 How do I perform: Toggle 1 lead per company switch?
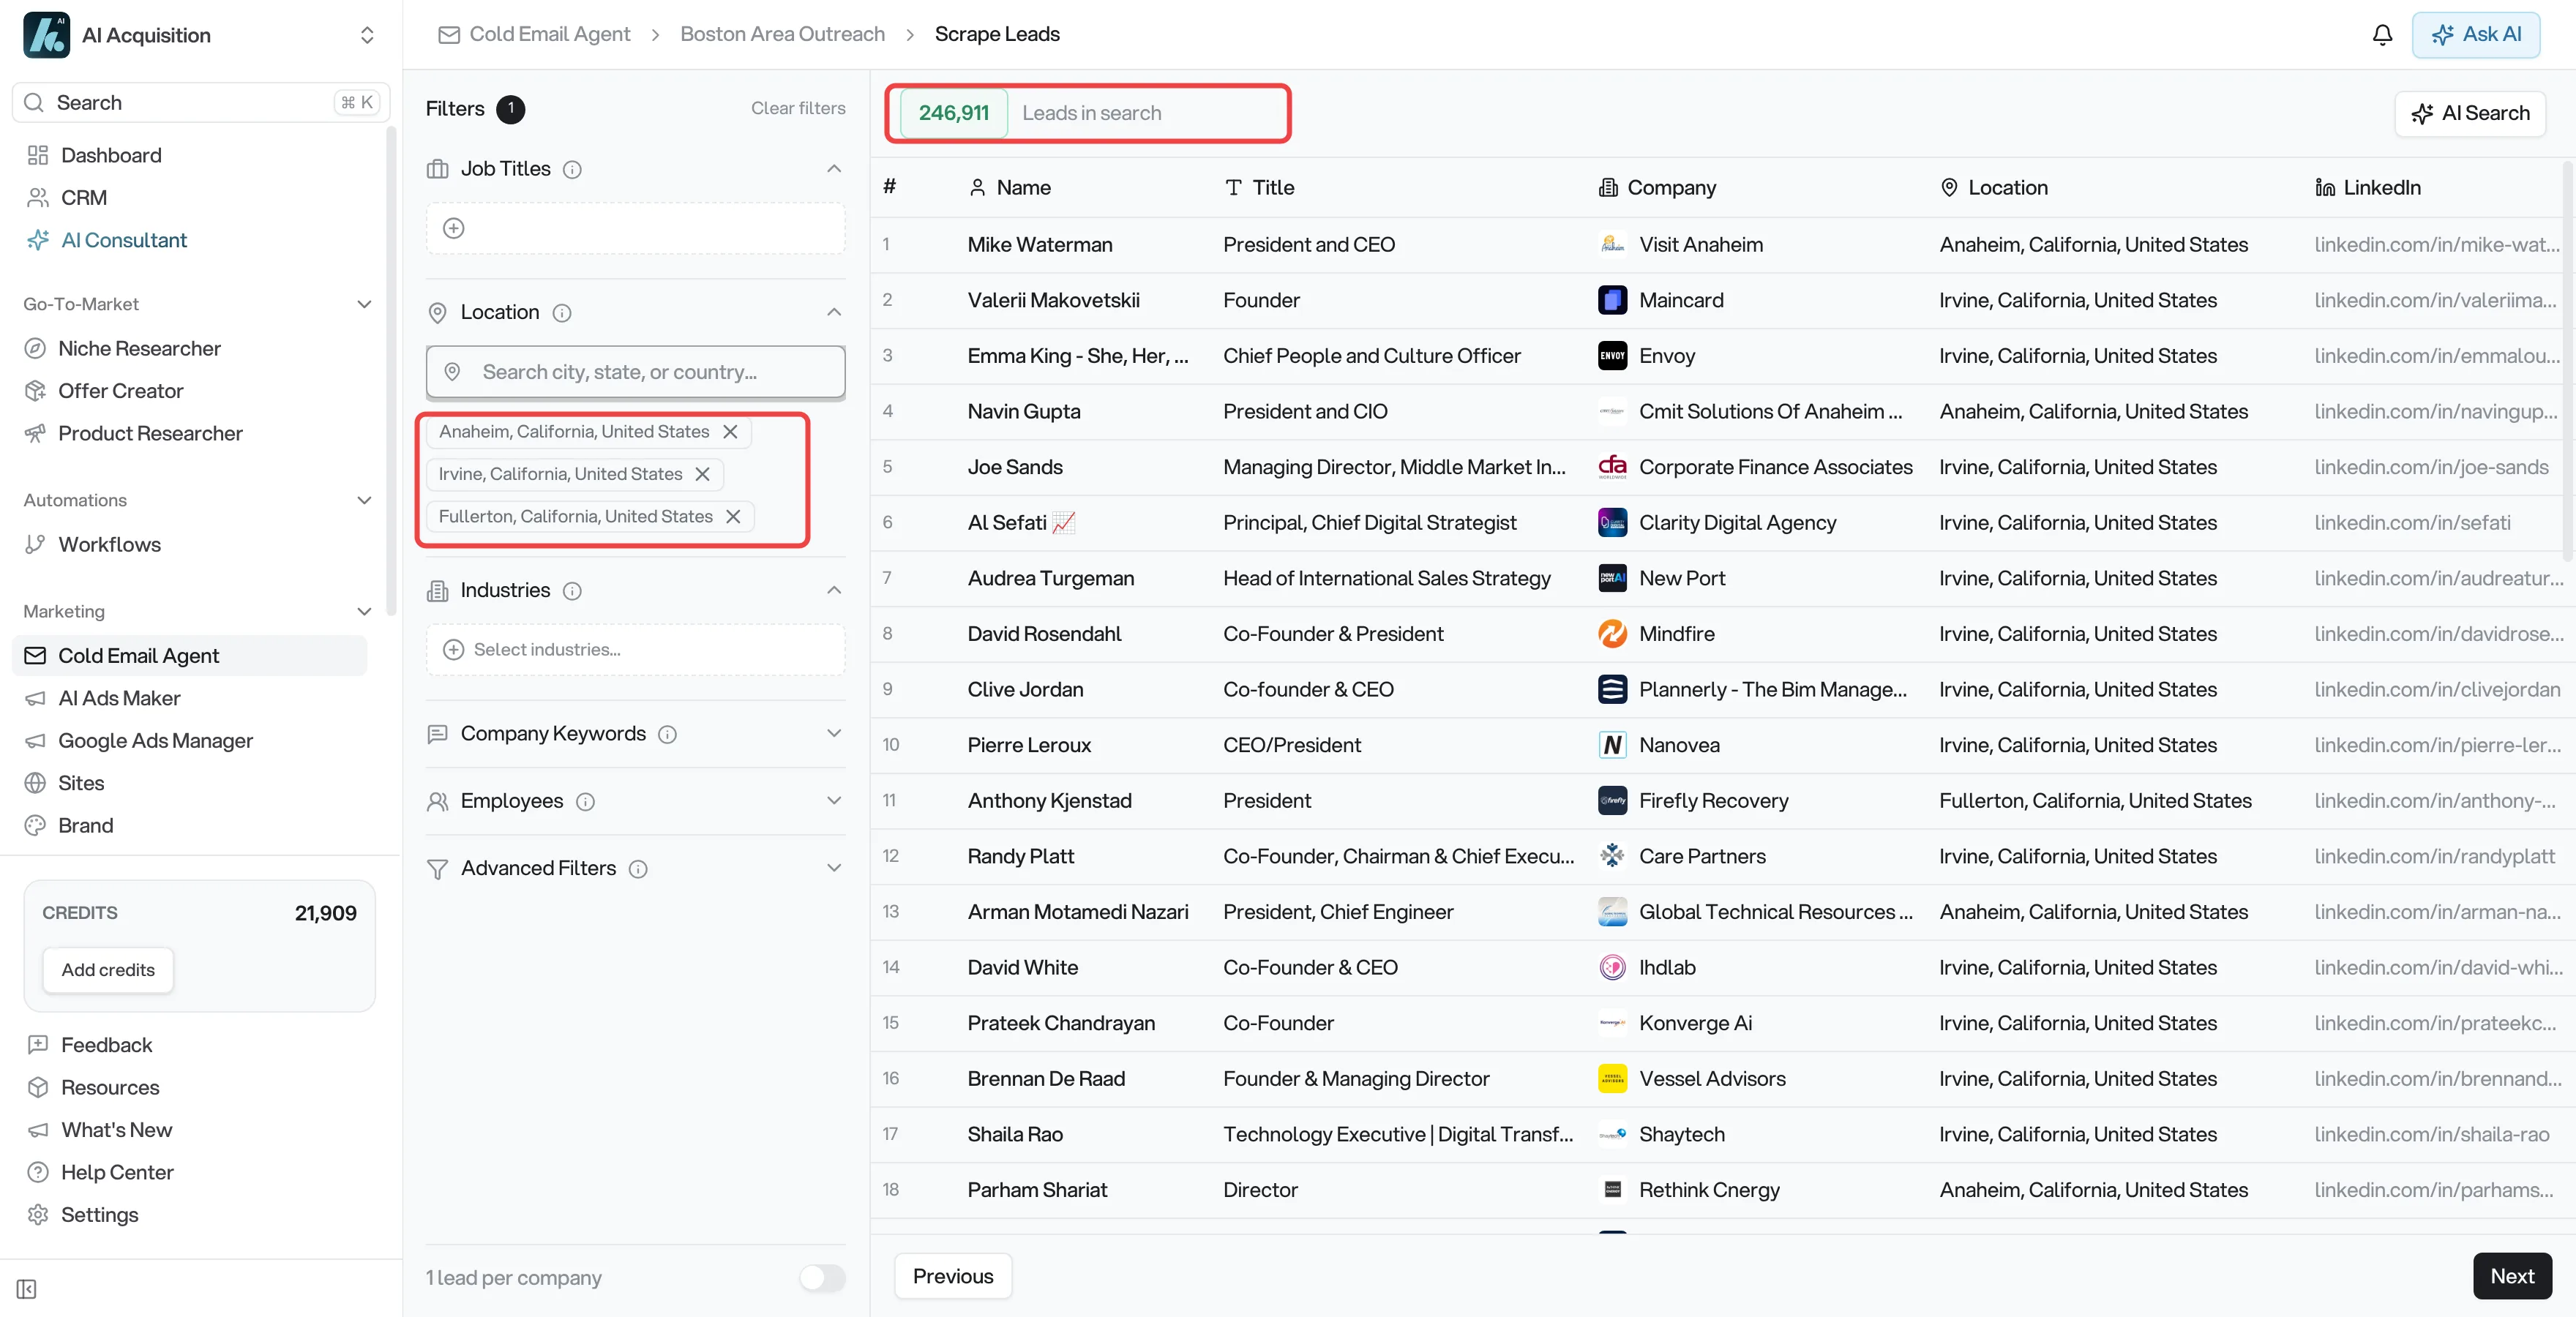pyautogui.click(x=822, y=1277)
